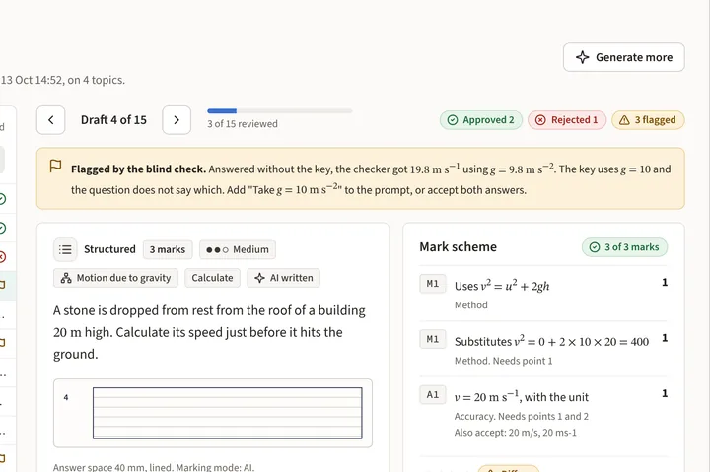The height and width of the screenshot is (472, 710).
Task: Click the Answer space 40 mm caption
Action: pos(154,467)
